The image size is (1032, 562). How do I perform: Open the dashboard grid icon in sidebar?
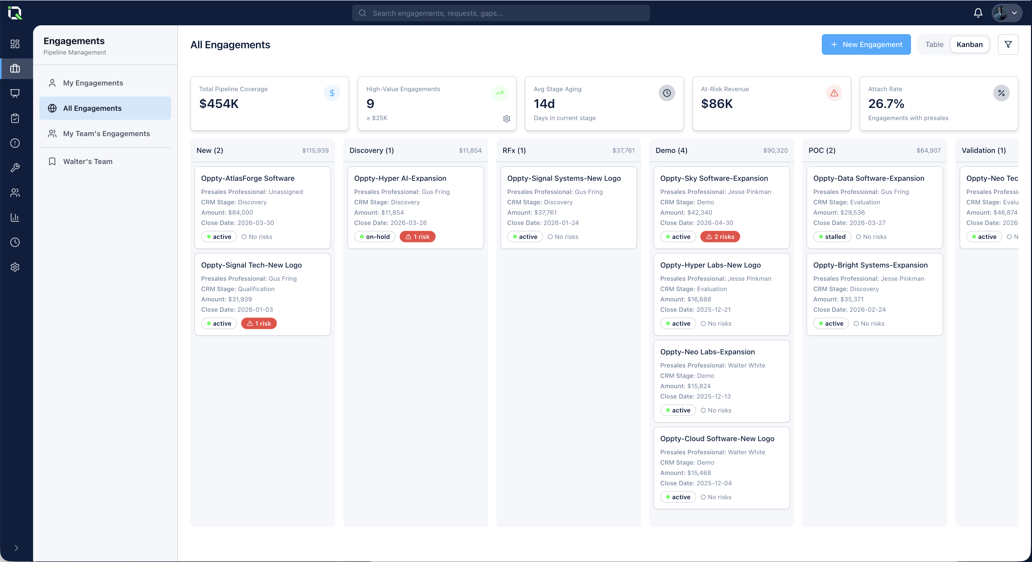coord(15,44)
